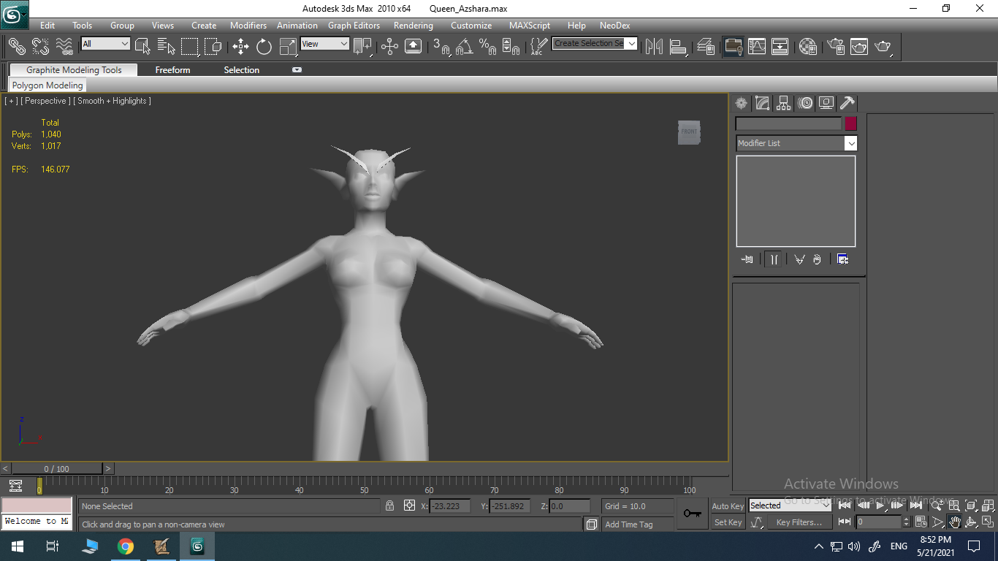Screen dimensions: 998x561
Task: Click Use Pivot Point Center icon
Action: (362, 47)
